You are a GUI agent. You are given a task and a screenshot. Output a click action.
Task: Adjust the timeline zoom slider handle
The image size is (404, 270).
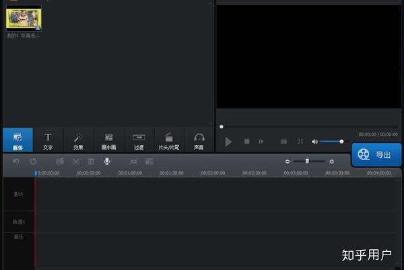pos(307,161)
